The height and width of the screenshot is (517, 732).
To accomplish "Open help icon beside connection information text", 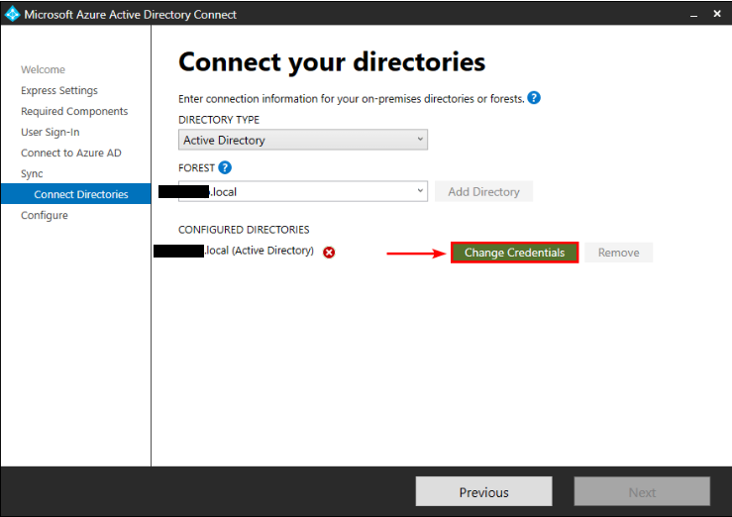I will tap(534, 98).
